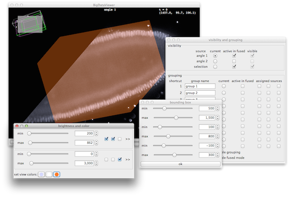Image resolution: width=289 pixels, height=197 pixels.
Task: Click the white view color swatch
Action: click(49, 175)
